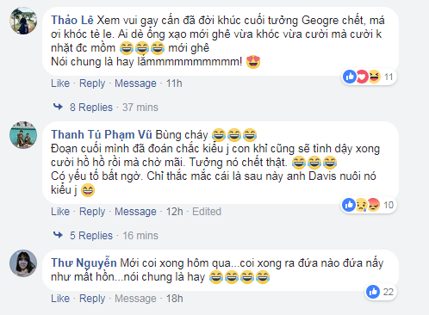
Task: Click the angry reaction icon on Thanh Tú's comment
Action: 373,205
